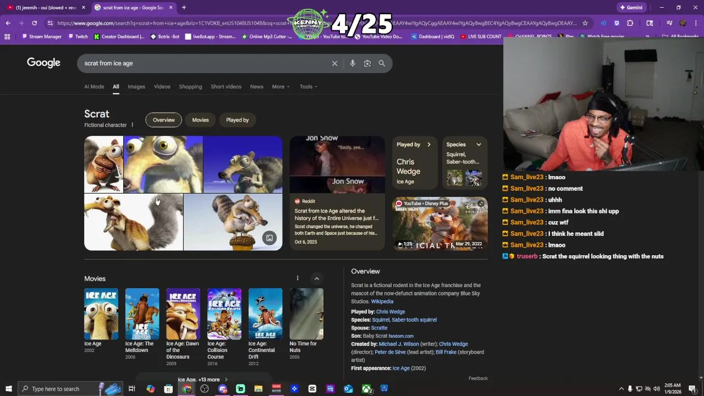Image resolution: width=704 pixels, height=396 pixels.
Task: Open the Tools dropdown
Action: [x=309, y=86]
